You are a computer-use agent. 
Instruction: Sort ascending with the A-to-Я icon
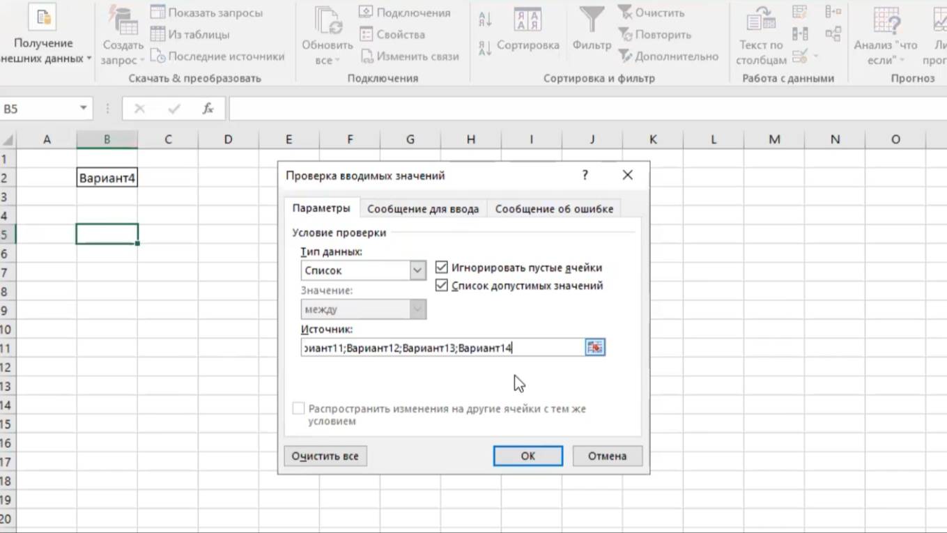click(485, 20)
